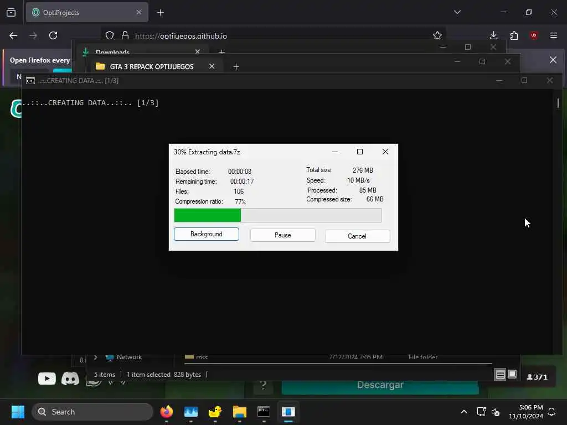The height and width of the screenshot is (425, 567).
Task: Click the Firefox recent browsing icon
Action: click(x=11, y=12)
